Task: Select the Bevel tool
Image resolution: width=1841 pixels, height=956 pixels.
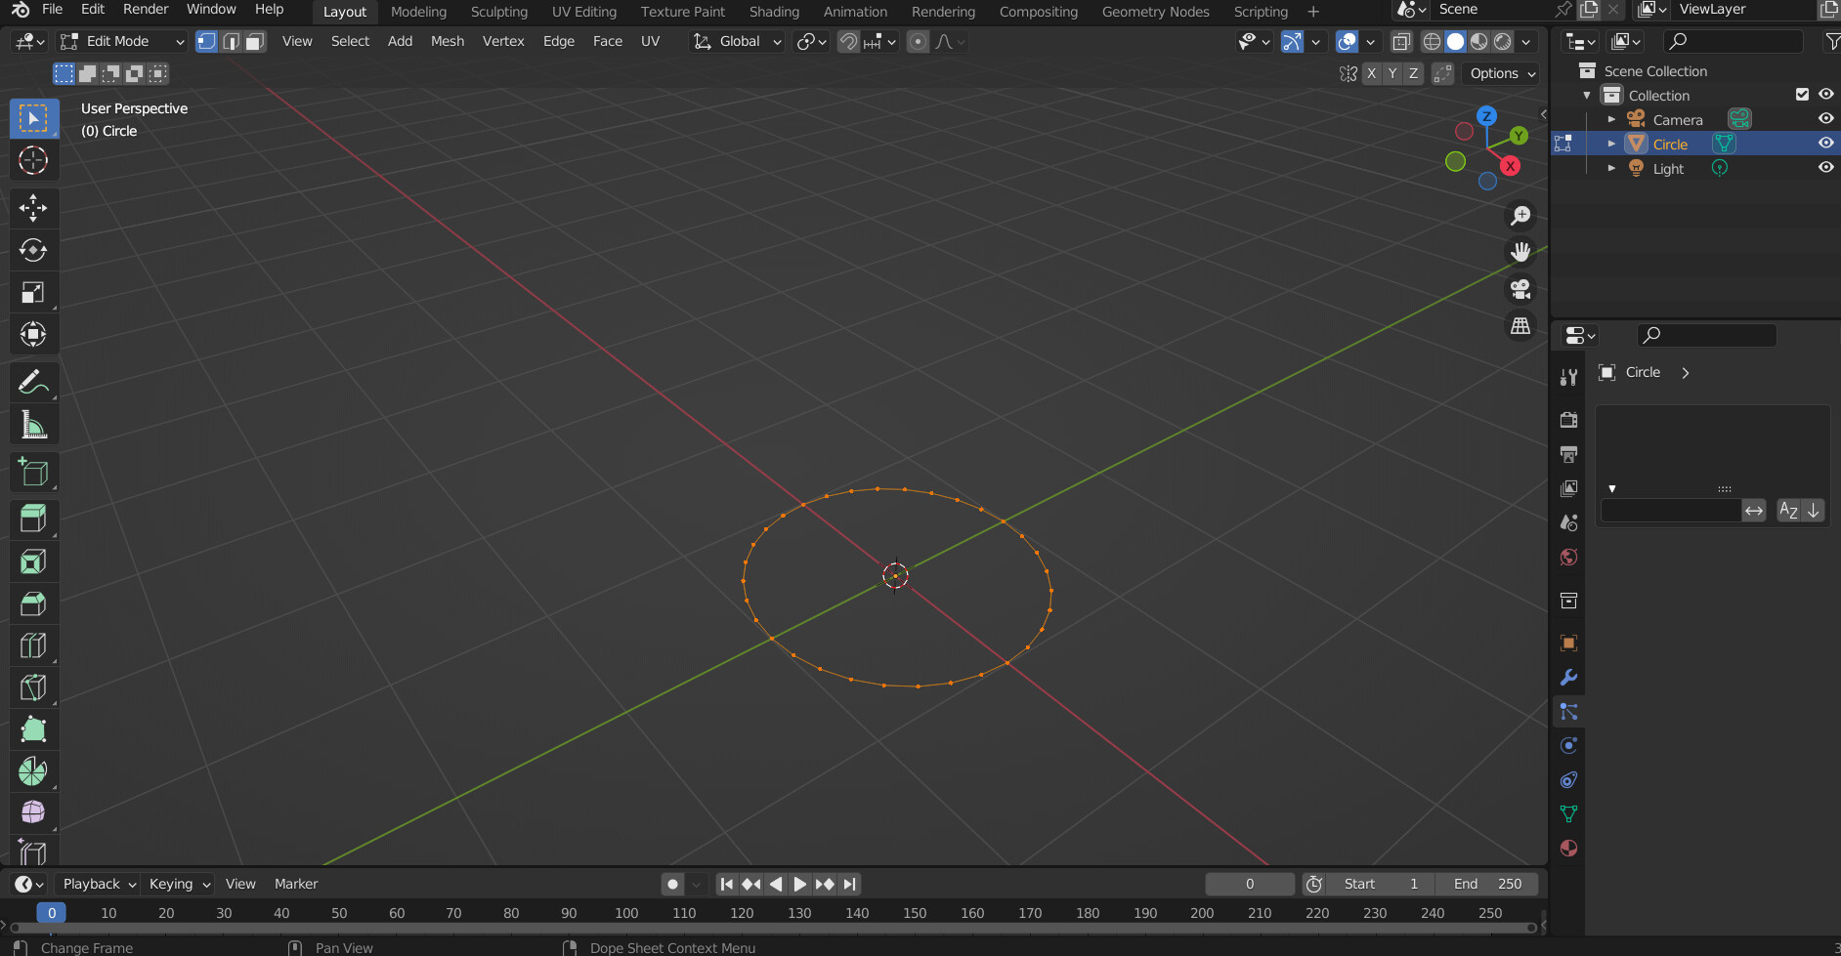Action: pyautogui.click(x=33, y=603)
